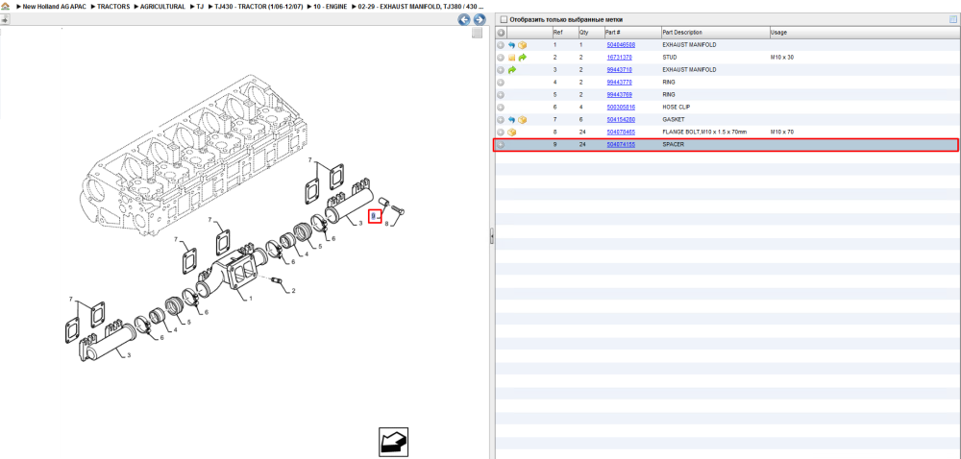Add the GASKET row via circle icon
961x459 pixels.
tap(501, 120)
